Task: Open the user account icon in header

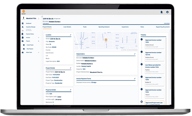Action: [167, 12]
